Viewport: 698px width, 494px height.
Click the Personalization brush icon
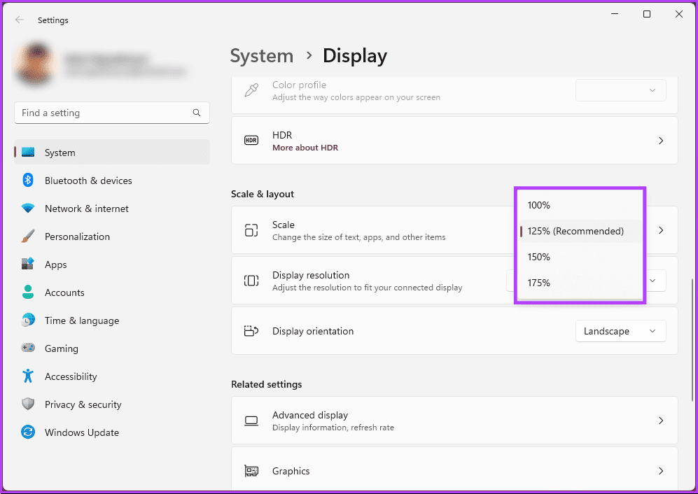click(27, 237)
